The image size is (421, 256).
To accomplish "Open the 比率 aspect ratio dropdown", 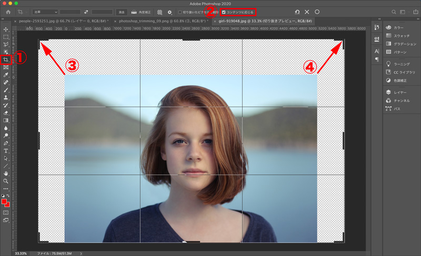I will (x=45, y=12).
